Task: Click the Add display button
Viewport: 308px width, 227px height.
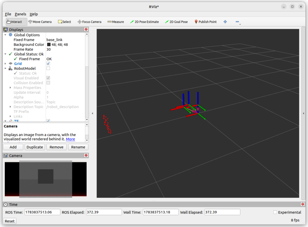Action: pyautogui.click(x=13, y=147)
